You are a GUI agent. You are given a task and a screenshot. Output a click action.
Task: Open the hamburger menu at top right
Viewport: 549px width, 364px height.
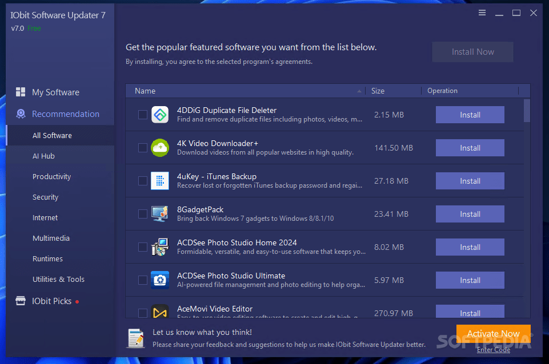[x=482, y=12]
